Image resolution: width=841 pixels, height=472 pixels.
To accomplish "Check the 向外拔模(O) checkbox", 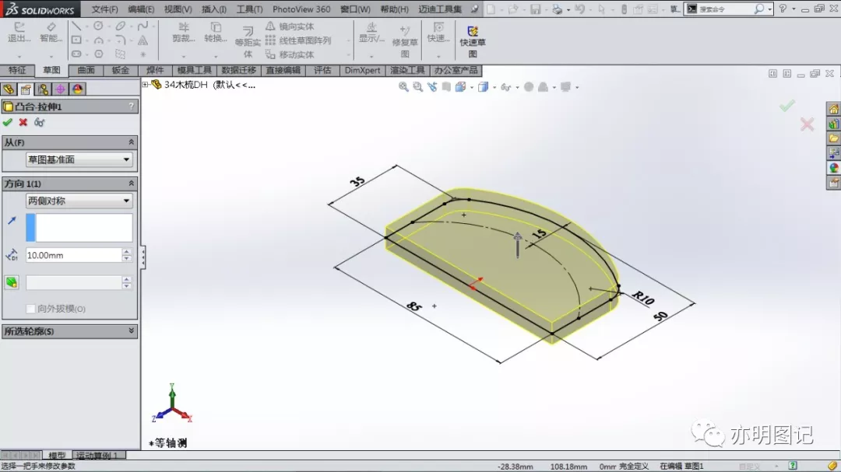I will 30,309.
